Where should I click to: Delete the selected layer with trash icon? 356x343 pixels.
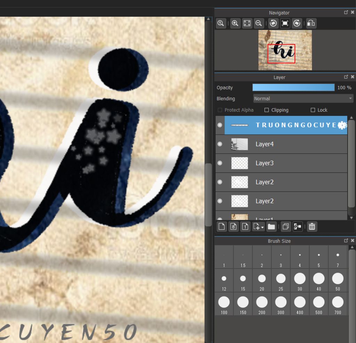pos(312,226)
